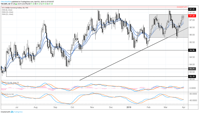199x114 pixels.
Task: Click the Aug label on the time axis
Action: pyautogui.click(x=35, y=107)
